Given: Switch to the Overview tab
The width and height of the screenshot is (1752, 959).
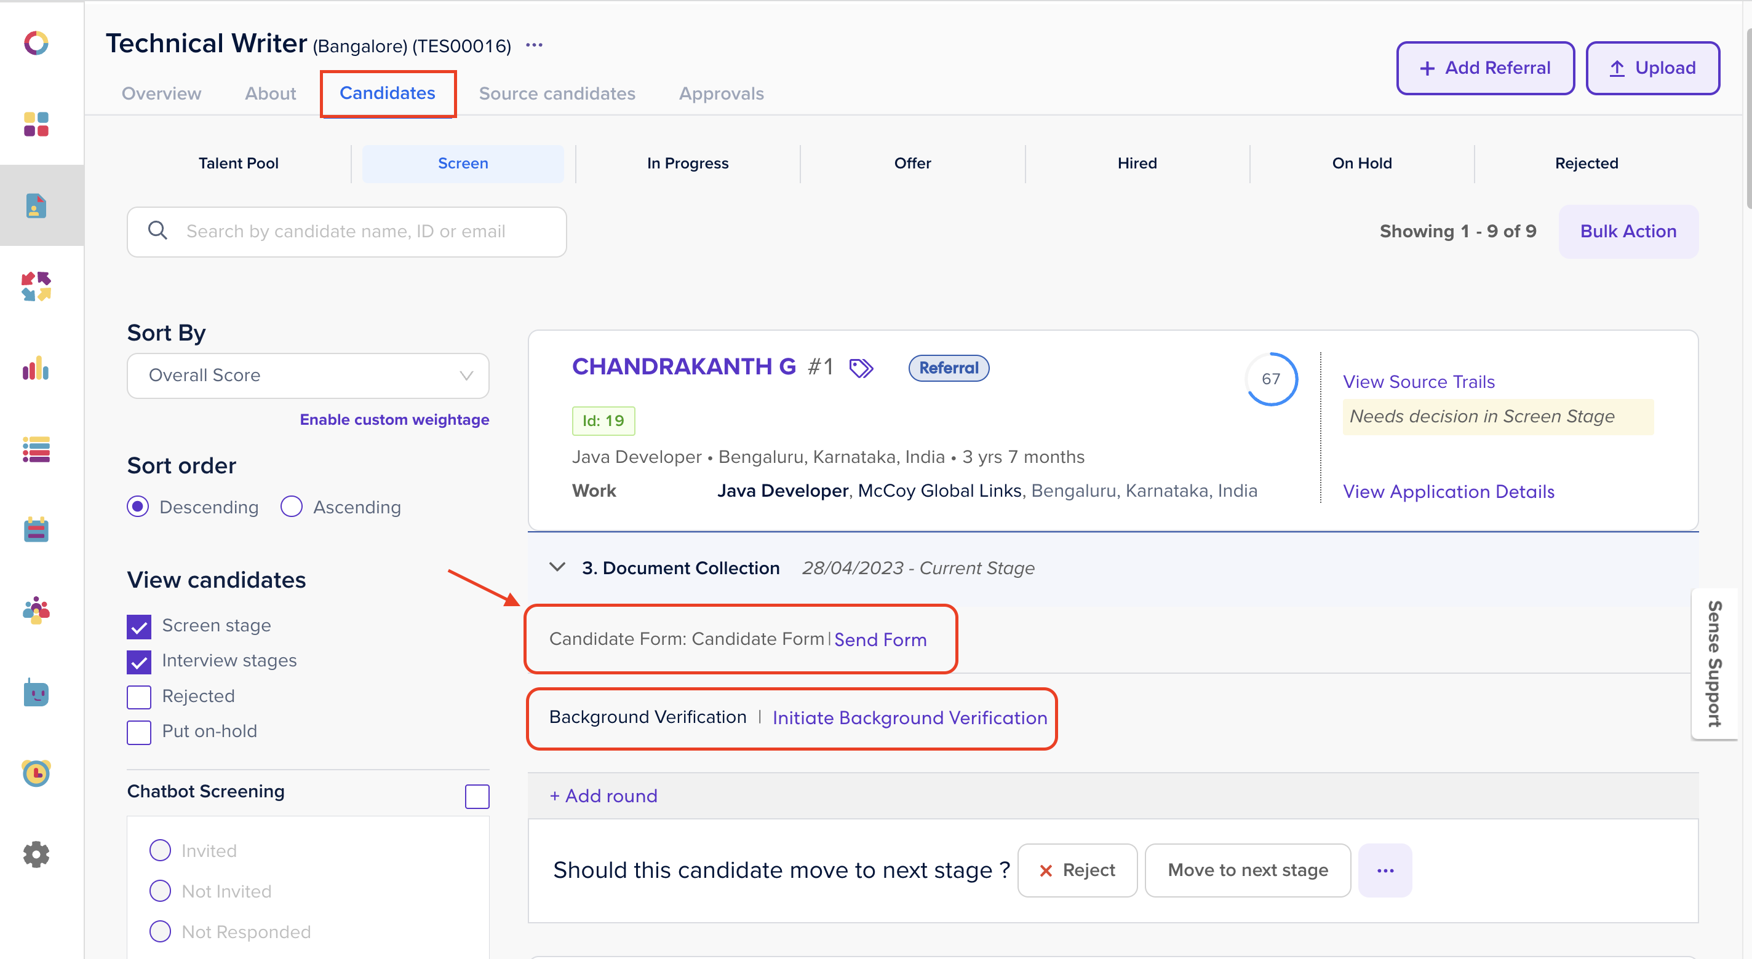Looking at the screenshot, I should pyautogui.click(x=161, y=94).
